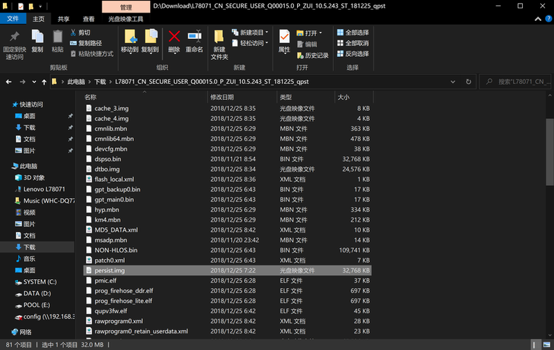Go up one folder level
This screenshot has height=350, width=554.
point(44,82)
